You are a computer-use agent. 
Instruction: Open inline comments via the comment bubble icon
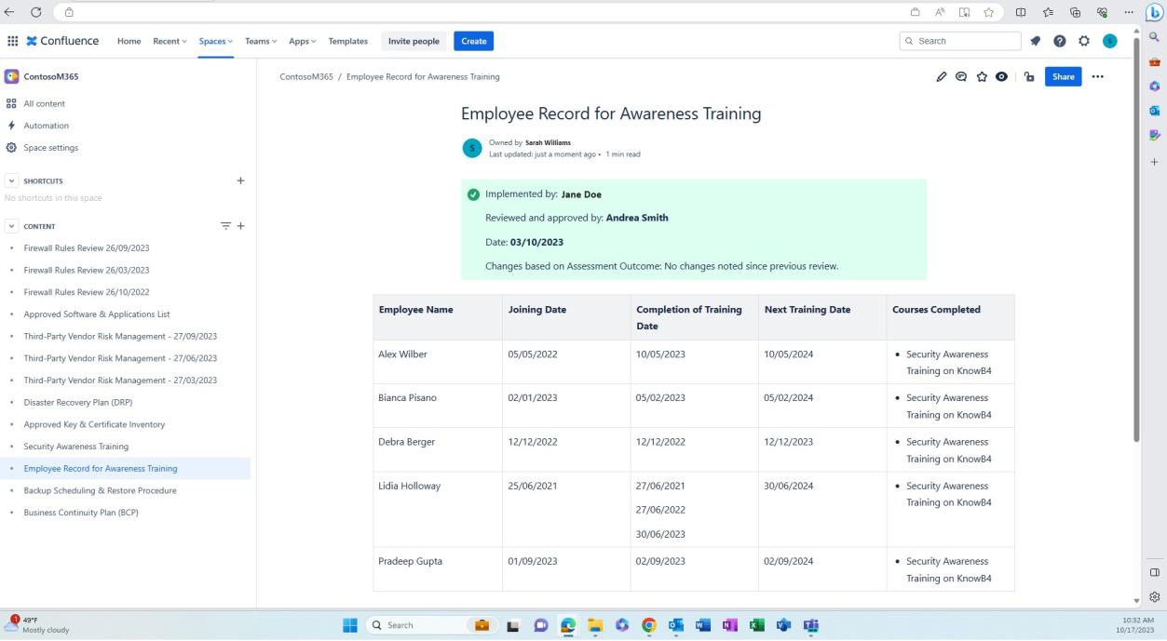pos(961,76)
